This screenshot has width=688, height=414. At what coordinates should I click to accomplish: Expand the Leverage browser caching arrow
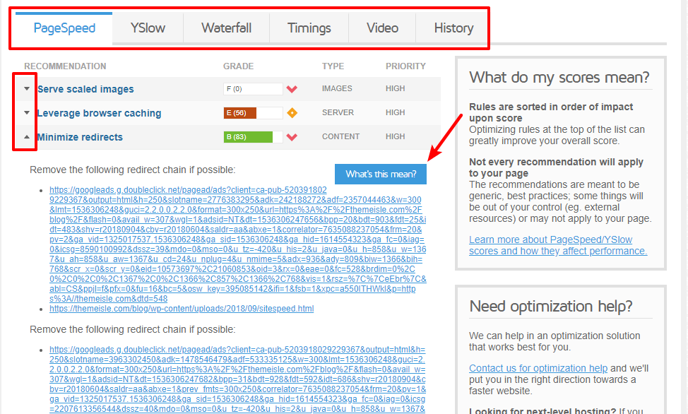[x=27, y=113]
